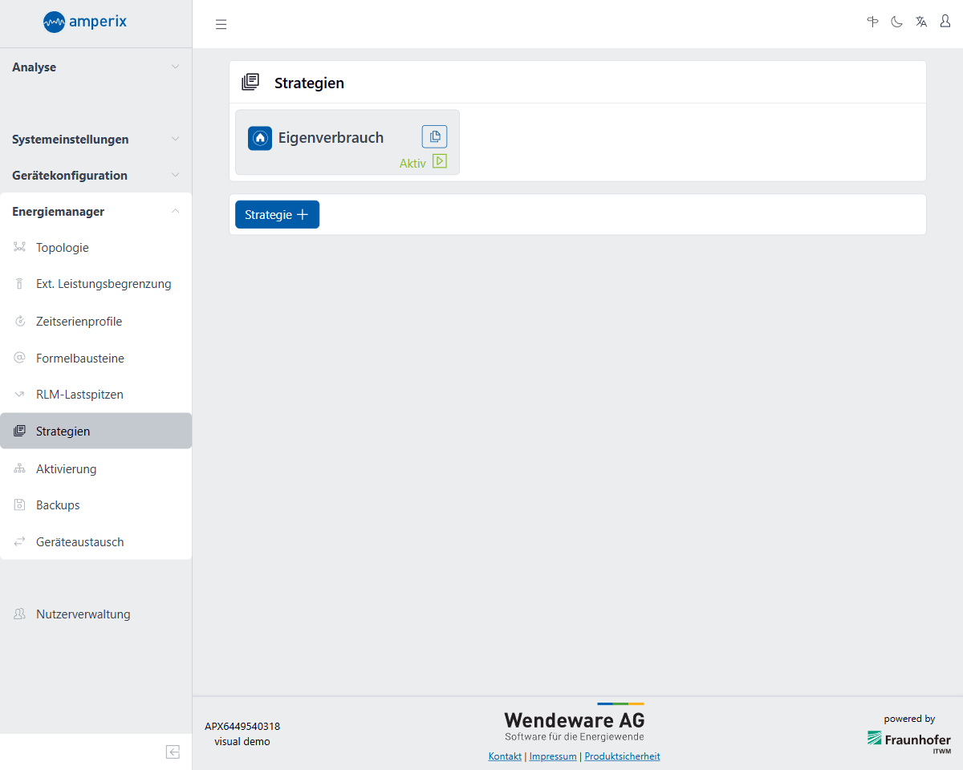The width and height of the screenshot is (963, 770).
Task: Click the signpost icon in header
Action: click(873, 22)
